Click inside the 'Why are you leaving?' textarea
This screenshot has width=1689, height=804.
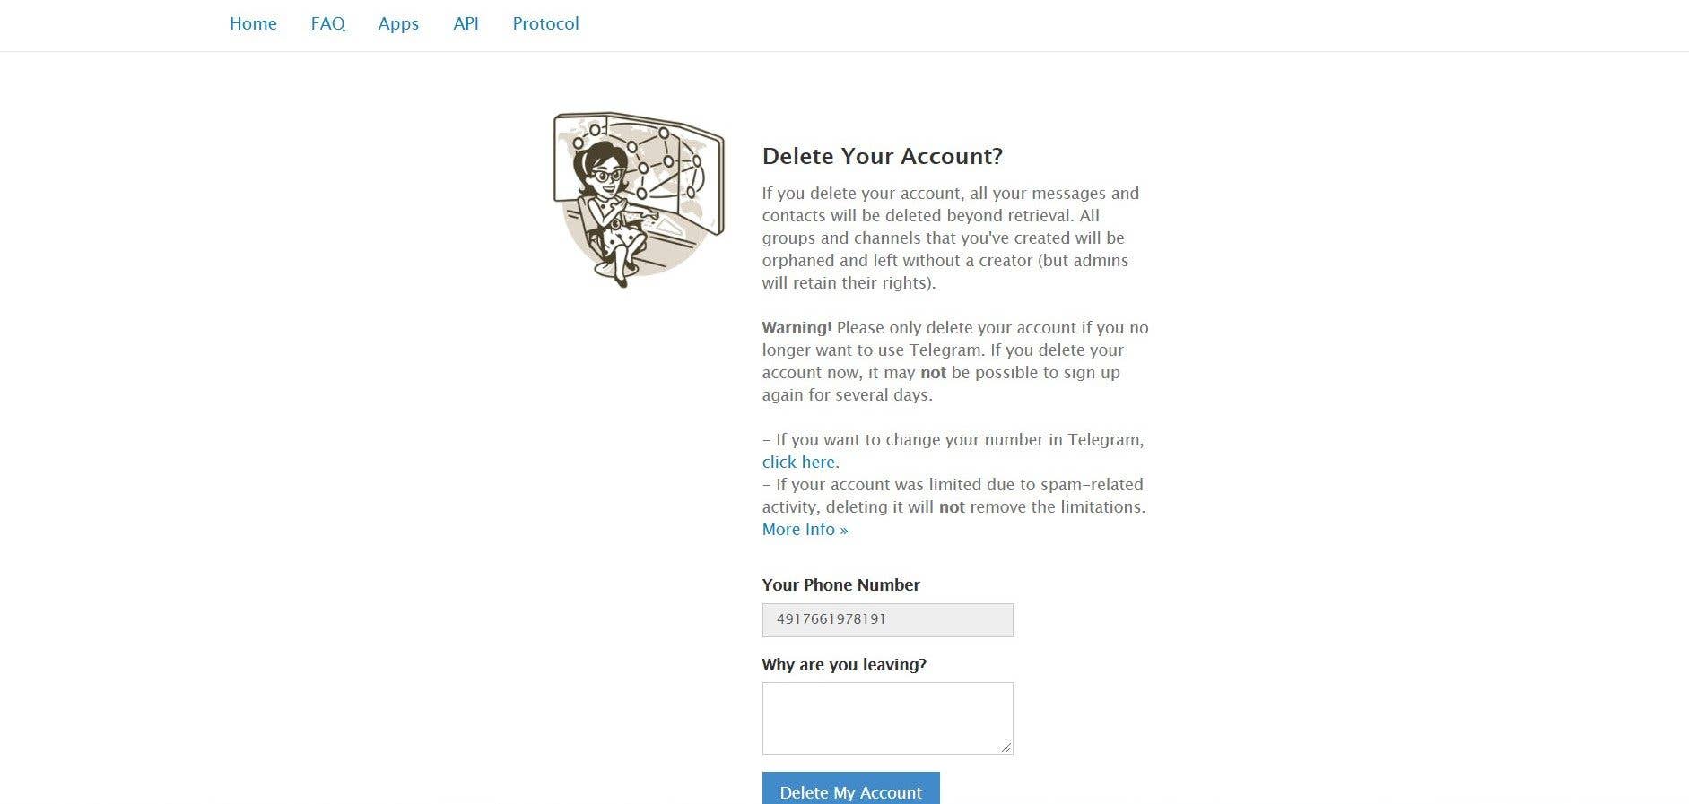[x=886, y=717]
